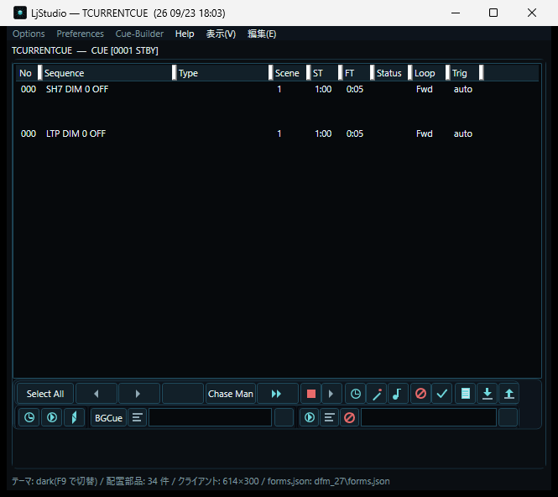Click the status bar text 'forms.json: dfm_27\forms.json'

pos(328,481)
